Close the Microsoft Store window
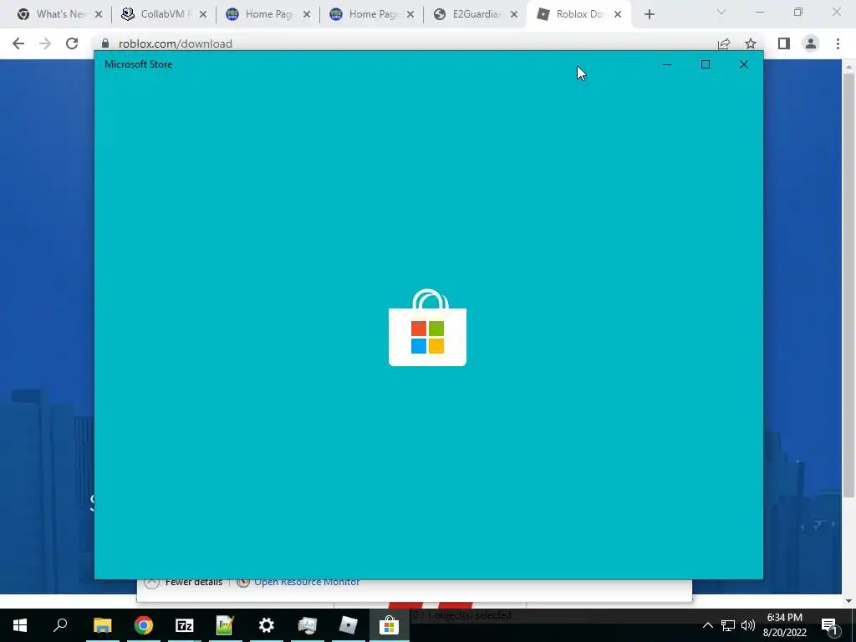856x642 pixels. pyautogui.click(x=743, y=64)
